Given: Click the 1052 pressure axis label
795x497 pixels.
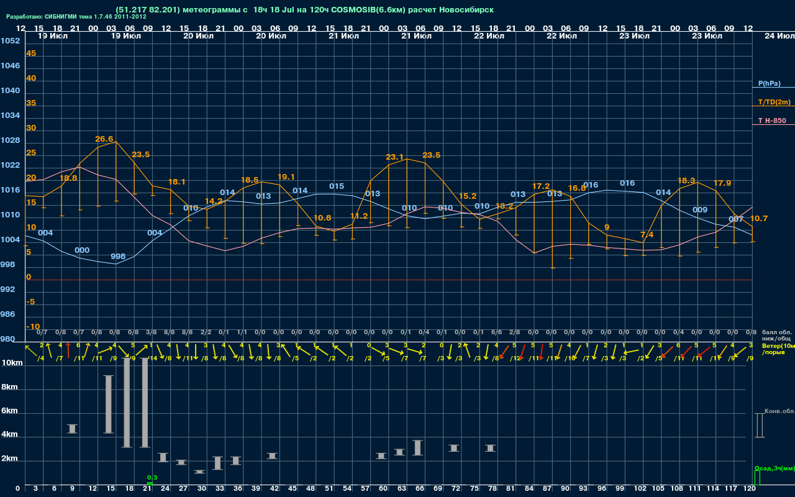Looking at the screenshot, I should pos(10,41).
